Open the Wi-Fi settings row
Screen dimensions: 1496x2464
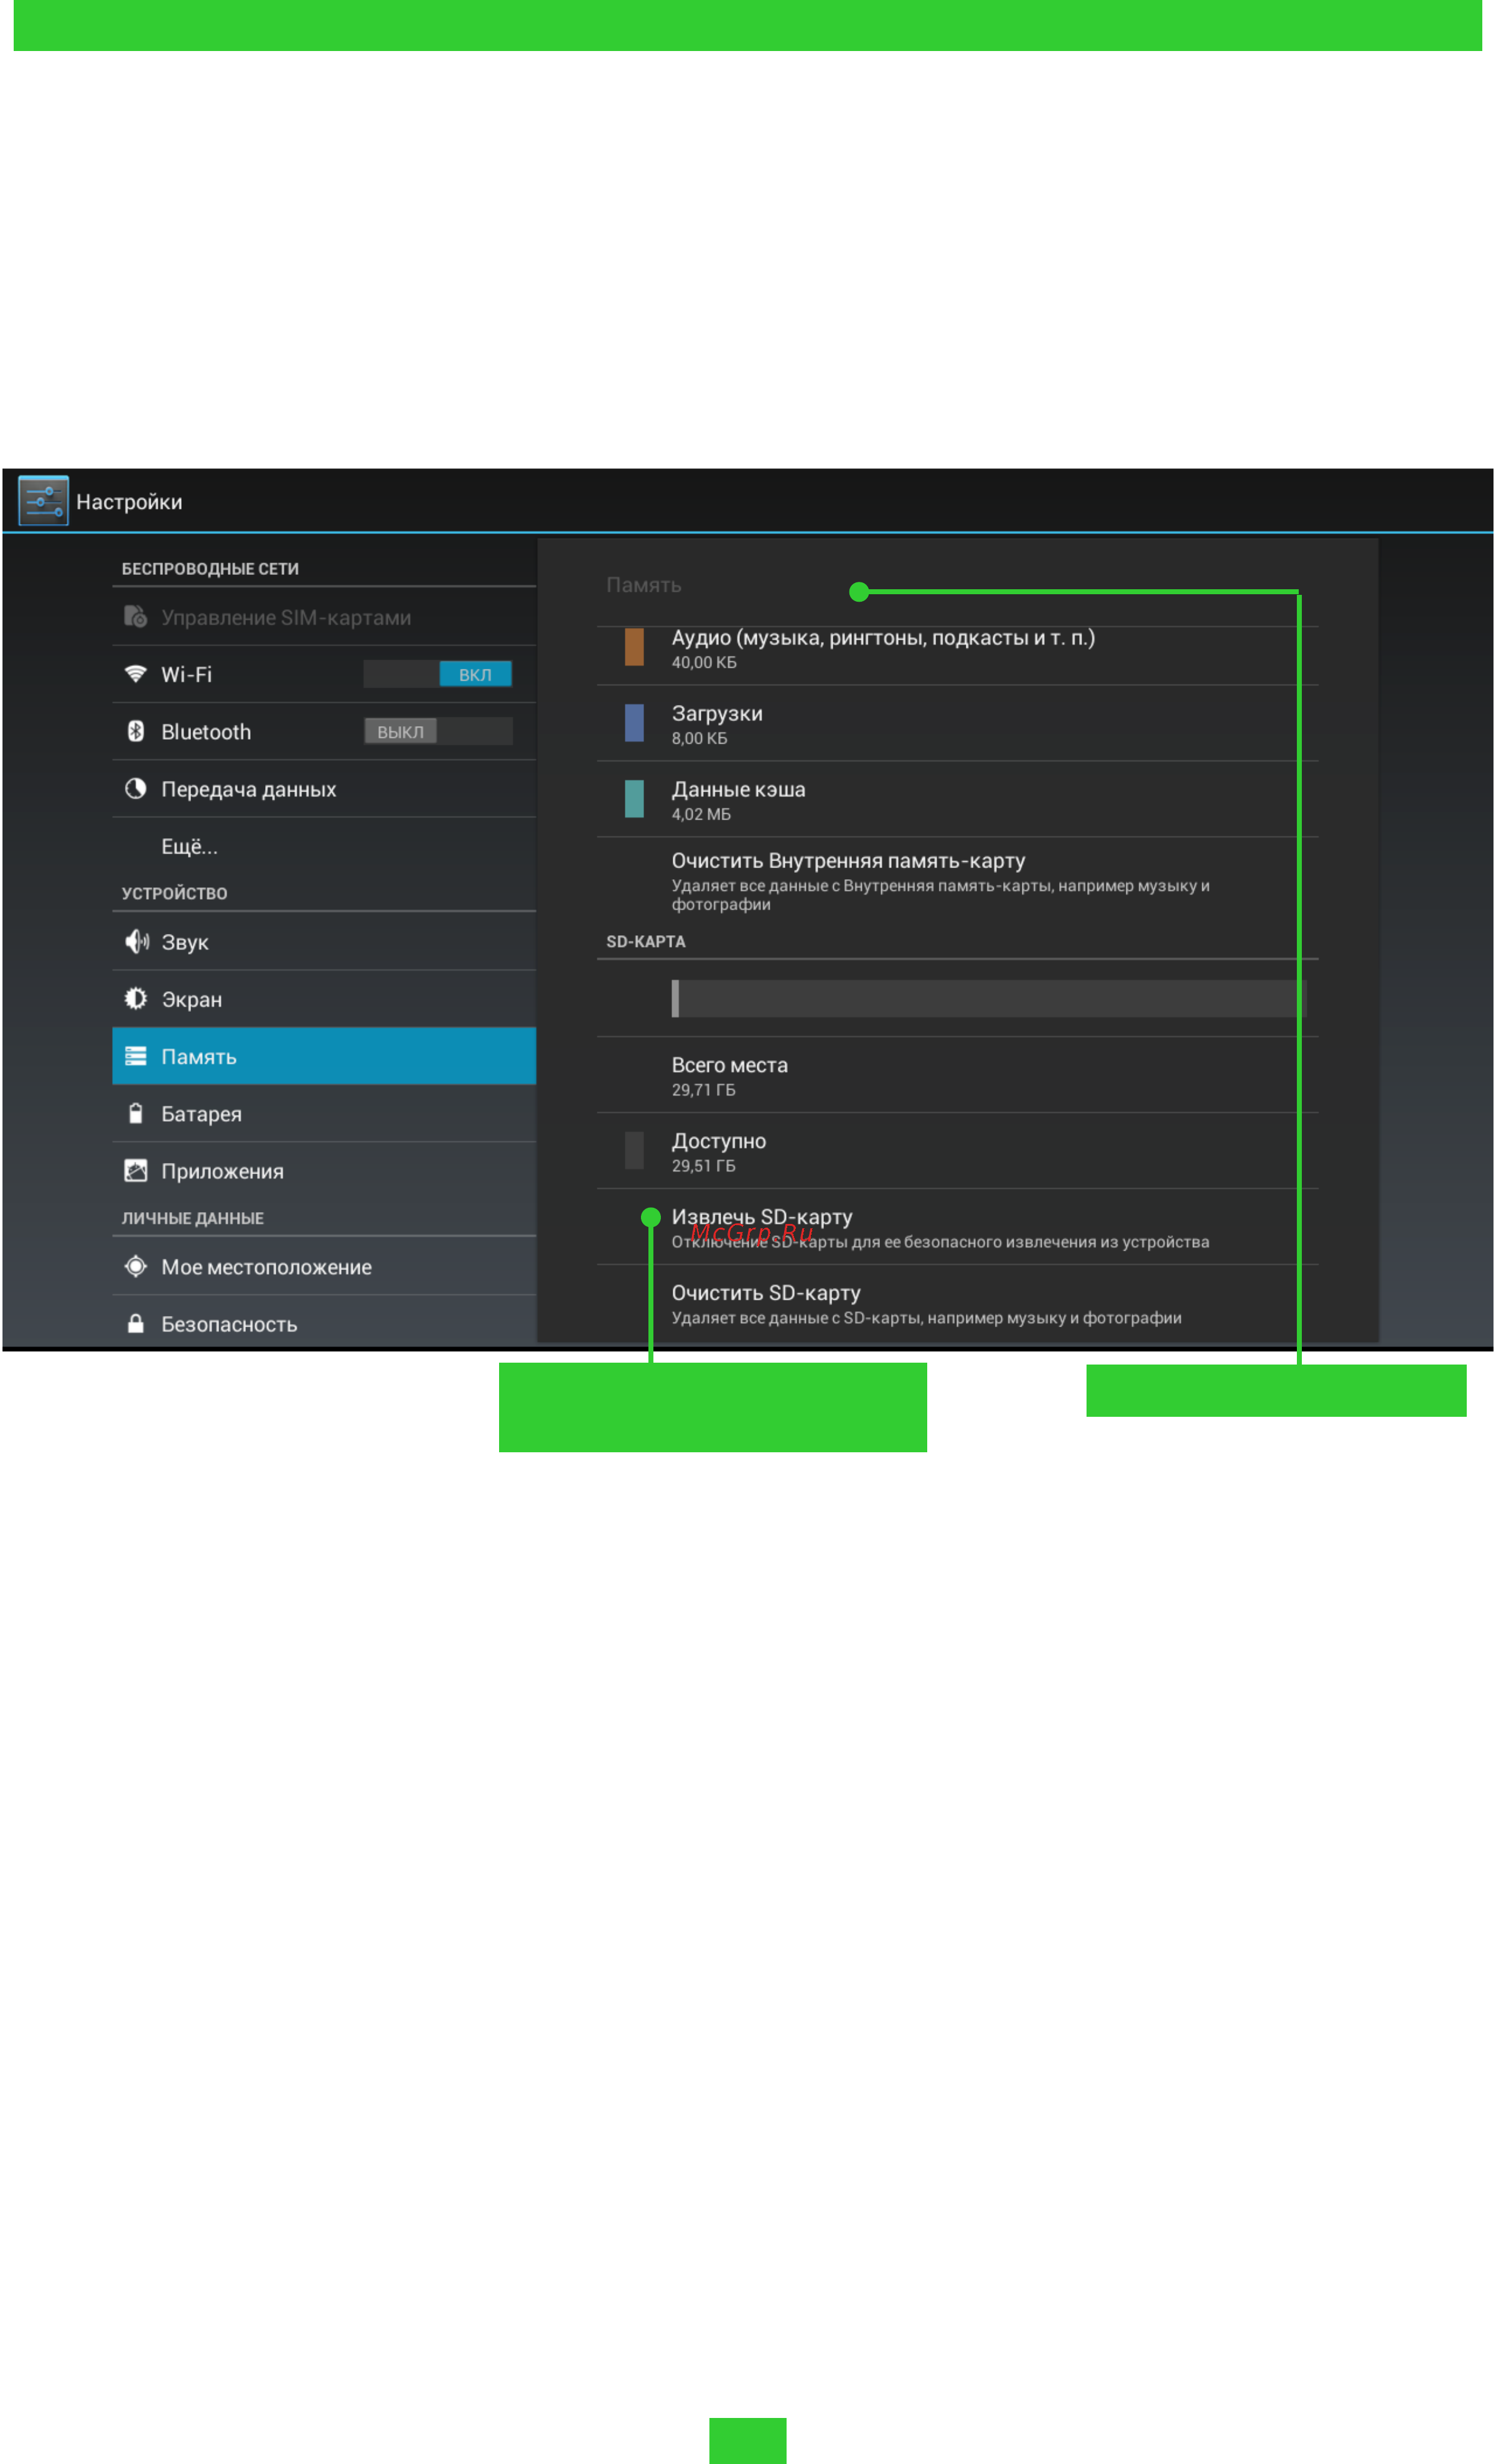point(324,674)
